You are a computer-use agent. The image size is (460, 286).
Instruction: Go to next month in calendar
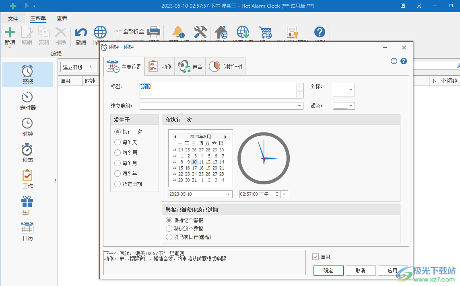tap(225, 137)
